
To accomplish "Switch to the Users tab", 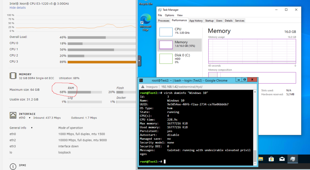I will [x=219, y=21].
